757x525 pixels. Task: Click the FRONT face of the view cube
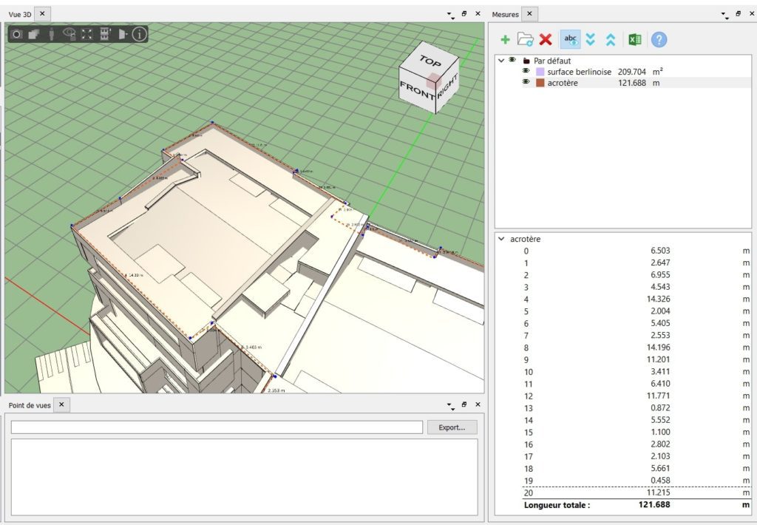tap(417, 90)
